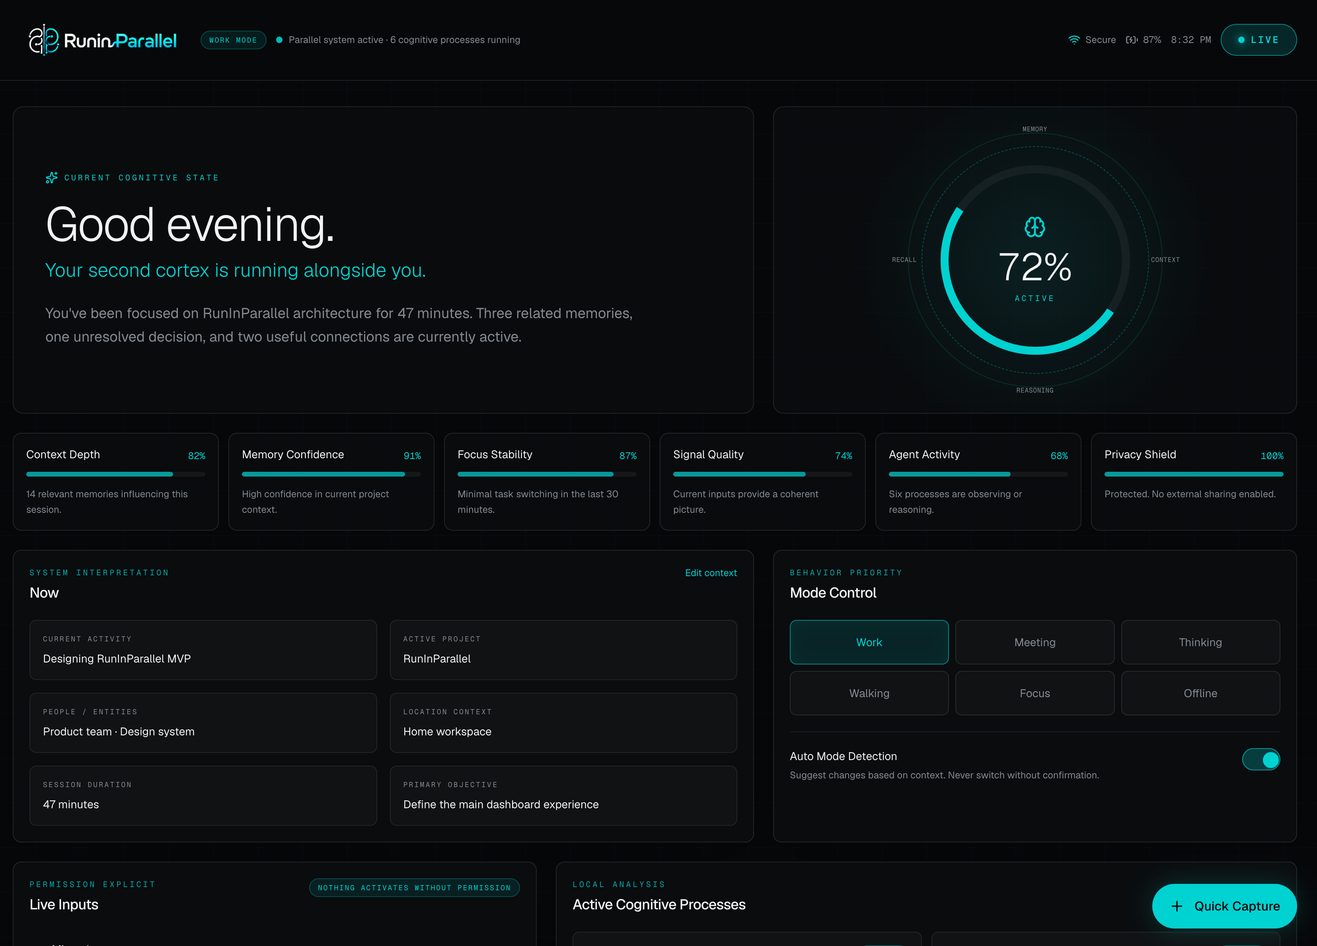Click the LIVE button
This screenshot has height=946, width=1317.
pyautogui.click(x=1259, y=40)
